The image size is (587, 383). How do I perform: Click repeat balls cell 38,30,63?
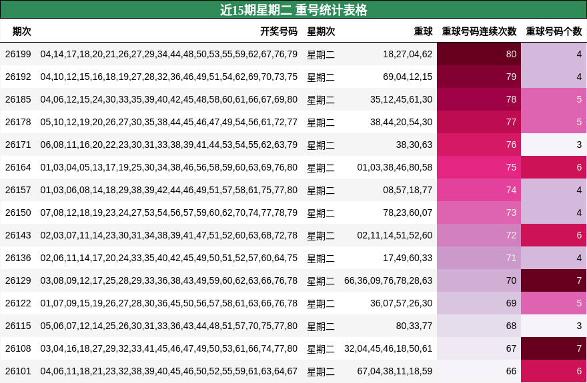point(414,145)
